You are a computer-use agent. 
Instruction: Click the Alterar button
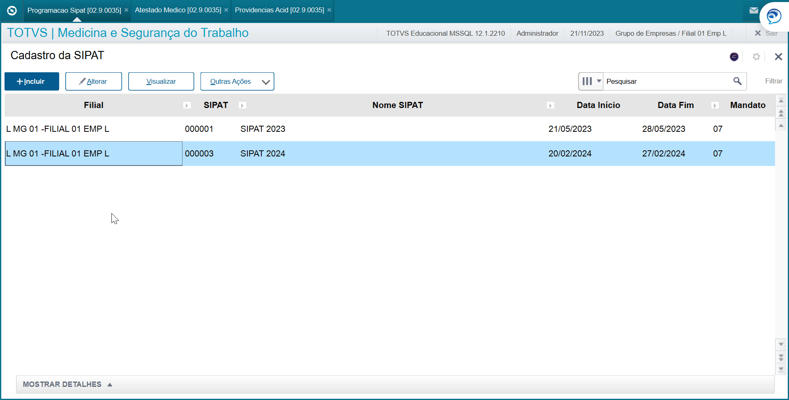[x=93, y=81]
